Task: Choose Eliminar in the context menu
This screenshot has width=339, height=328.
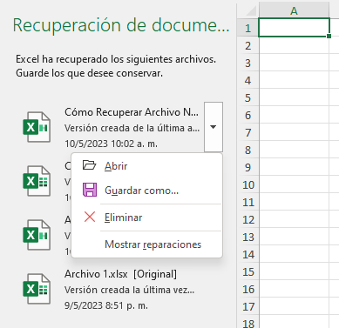Action: click(x=124, y=218)
